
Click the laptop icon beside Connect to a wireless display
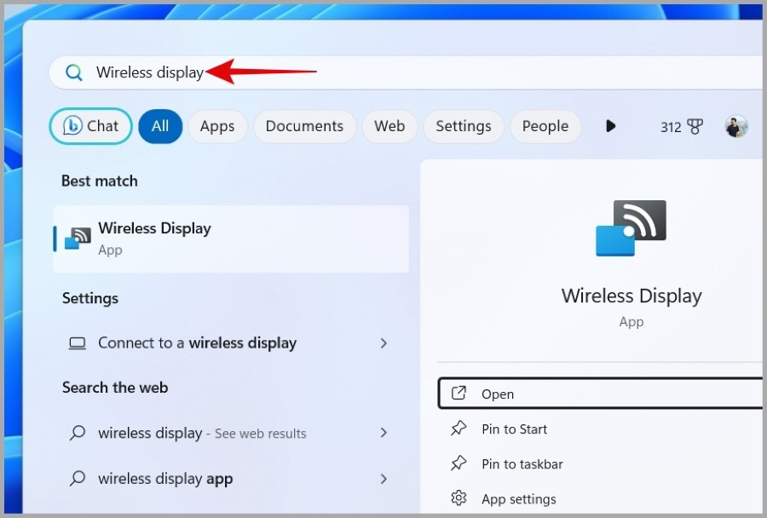coord(78,343)
